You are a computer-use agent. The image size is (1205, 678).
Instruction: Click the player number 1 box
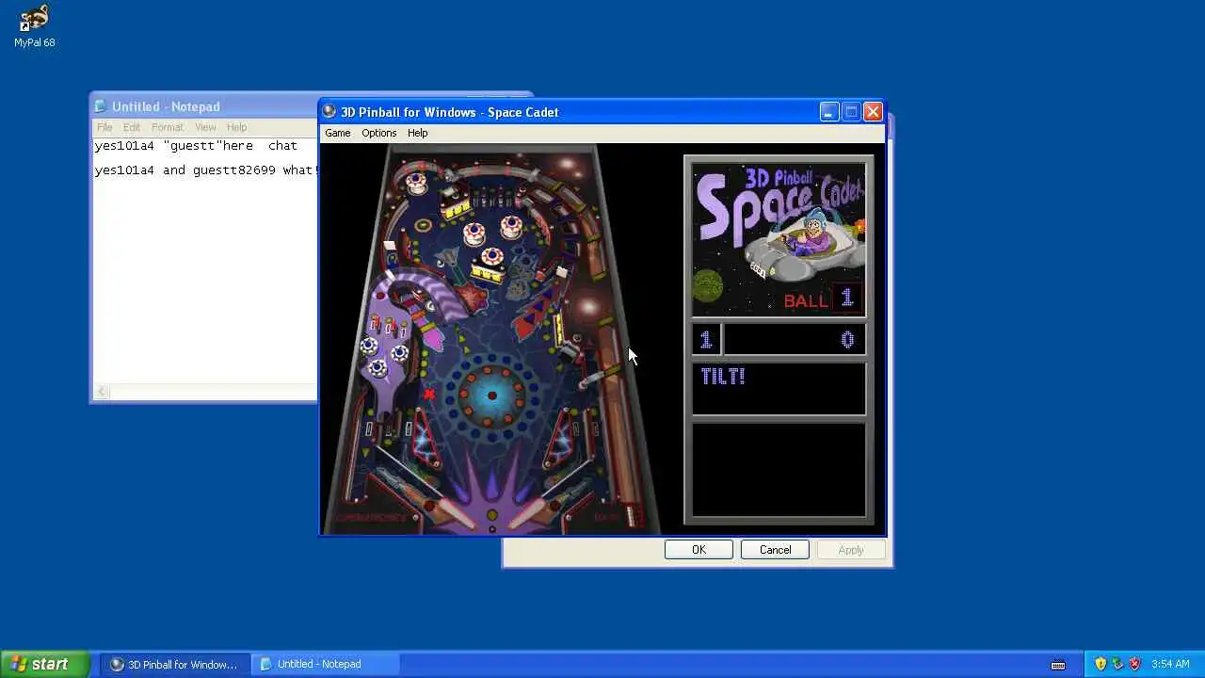(x=706, y=340)
